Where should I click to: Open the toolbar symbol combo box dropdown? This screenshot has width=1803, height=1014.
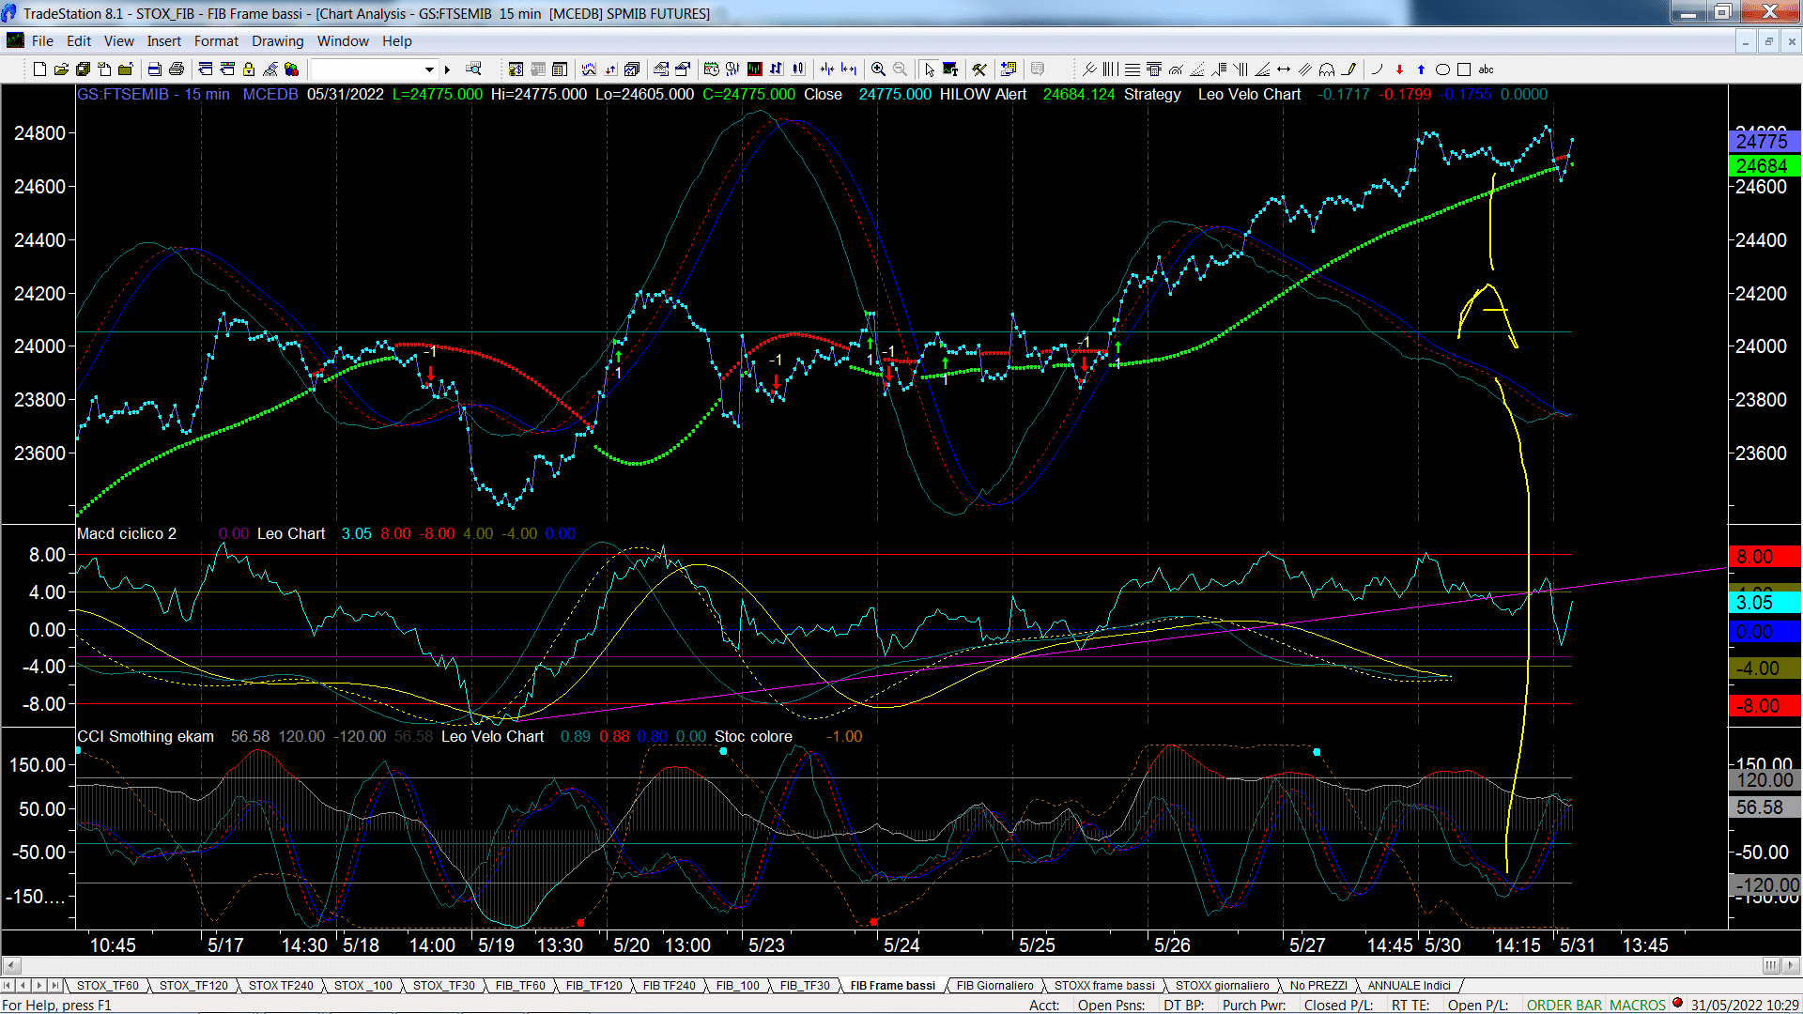[x=429, y=69]
